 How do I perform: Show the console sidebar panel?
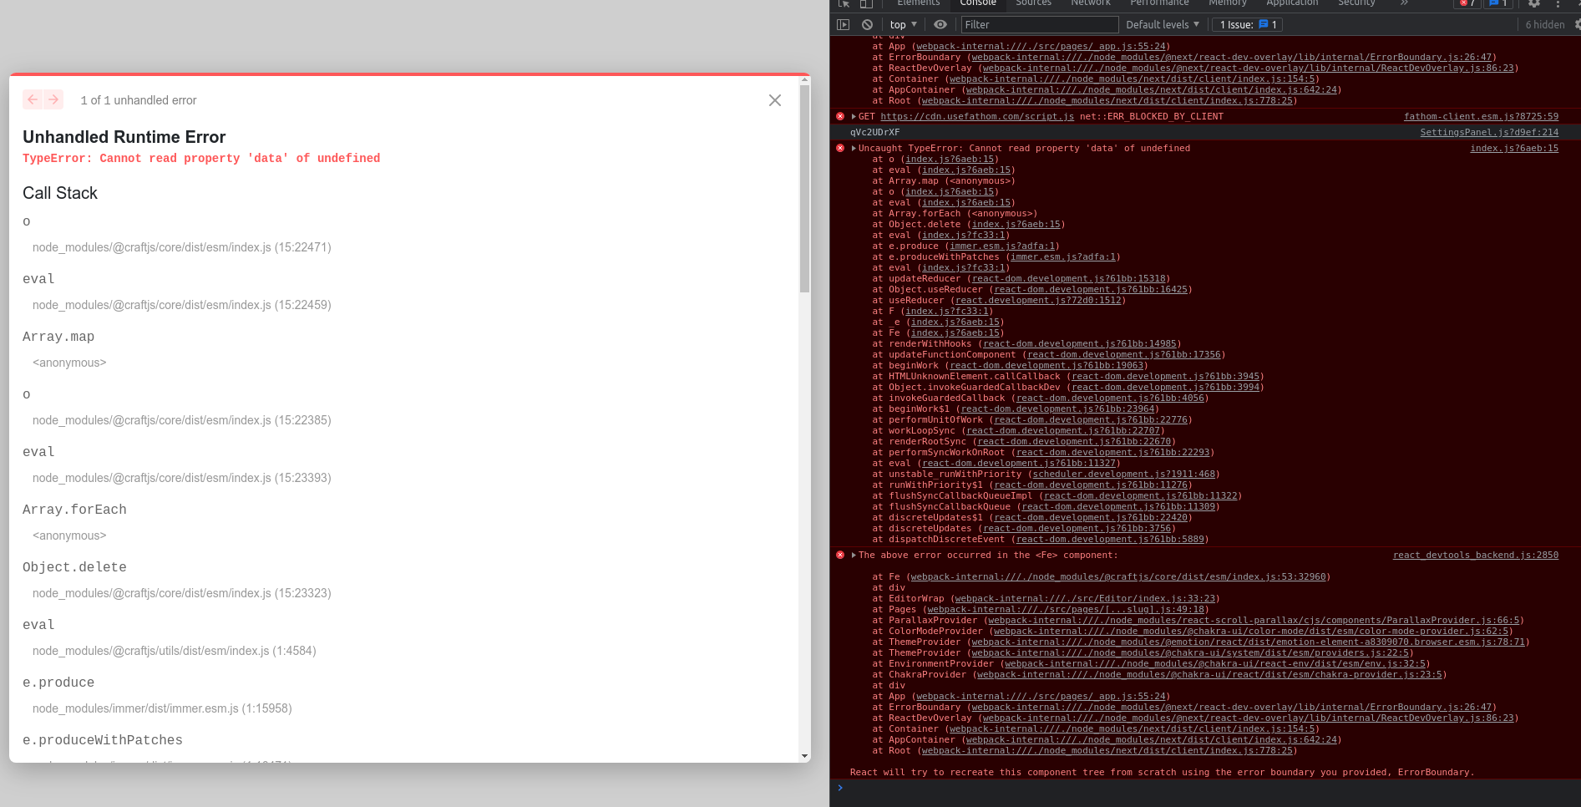click(x=843, y=24)
